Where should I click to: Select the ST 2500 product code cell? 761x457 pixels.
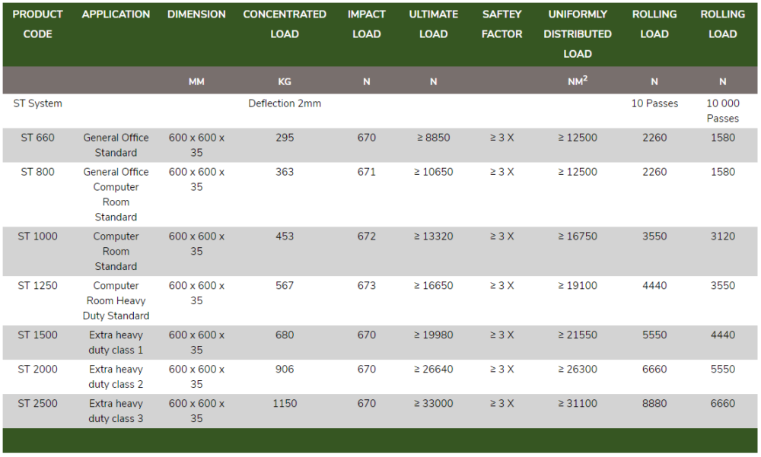coord(37,404)
